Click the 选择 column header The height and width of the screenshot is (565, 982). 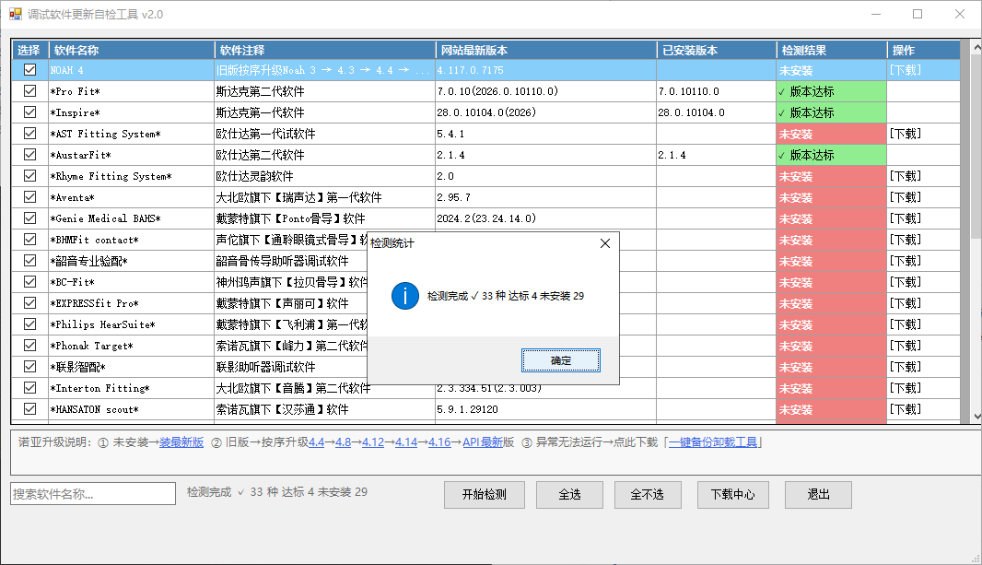(30, 50)
